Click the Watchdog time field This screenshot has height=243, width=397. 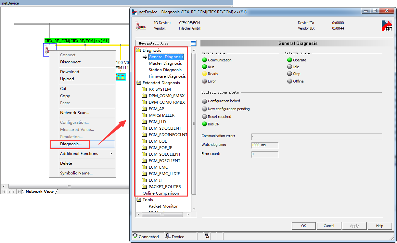265,145
